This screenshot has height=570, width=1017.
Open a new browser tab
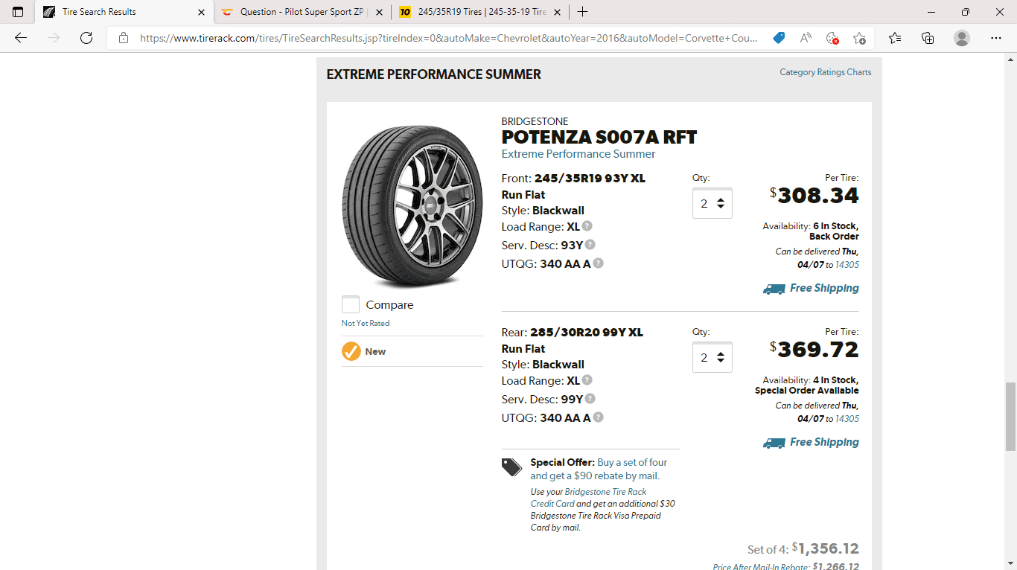click(582, 12)
